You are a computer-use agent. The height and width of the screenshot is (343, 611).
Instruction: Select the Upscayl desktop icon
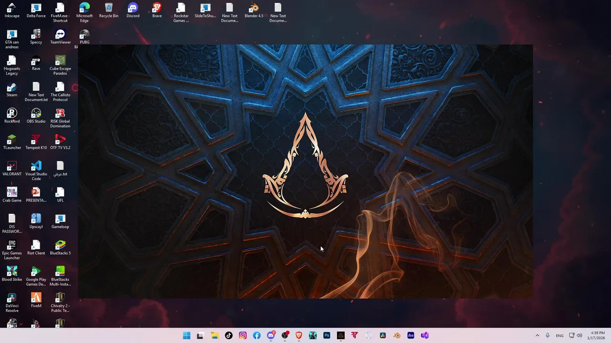(36, 221)
